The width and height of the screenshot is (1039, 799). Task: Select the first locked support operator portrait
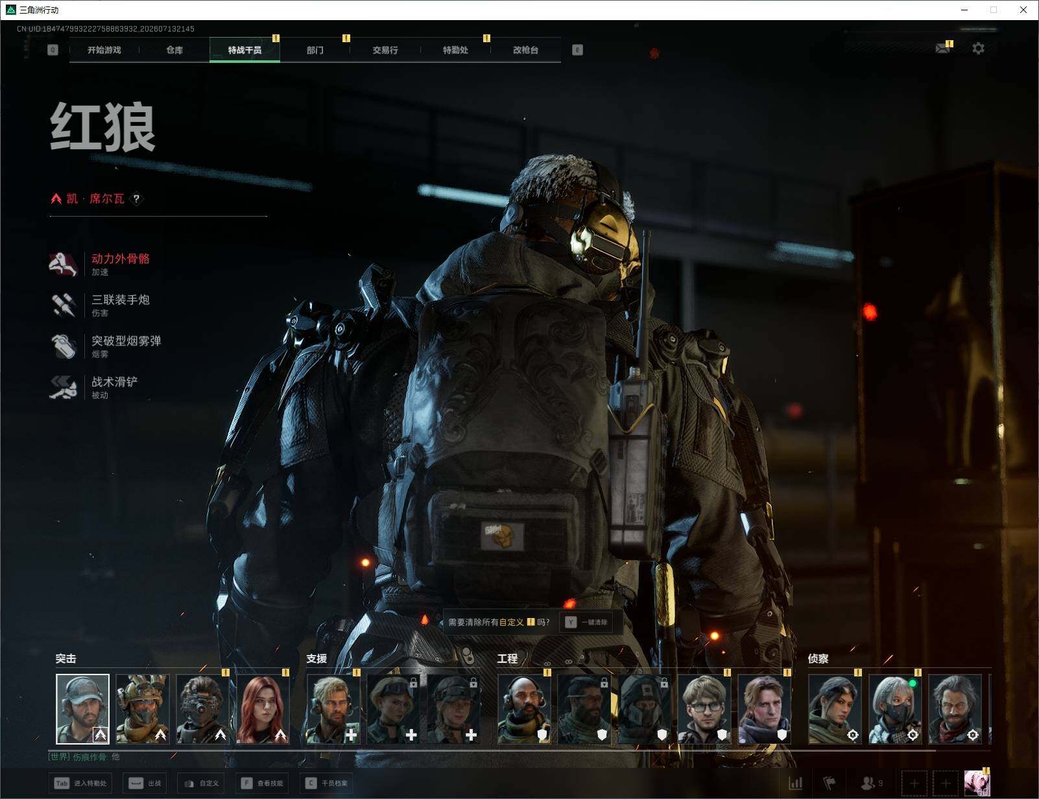393,709
